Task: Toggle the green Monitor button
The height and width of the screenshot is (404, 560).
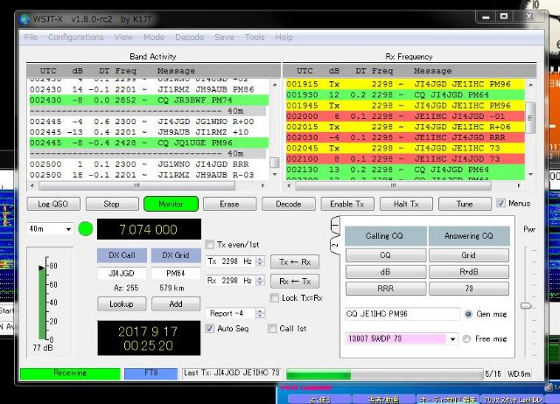Action: click(171, 204)
